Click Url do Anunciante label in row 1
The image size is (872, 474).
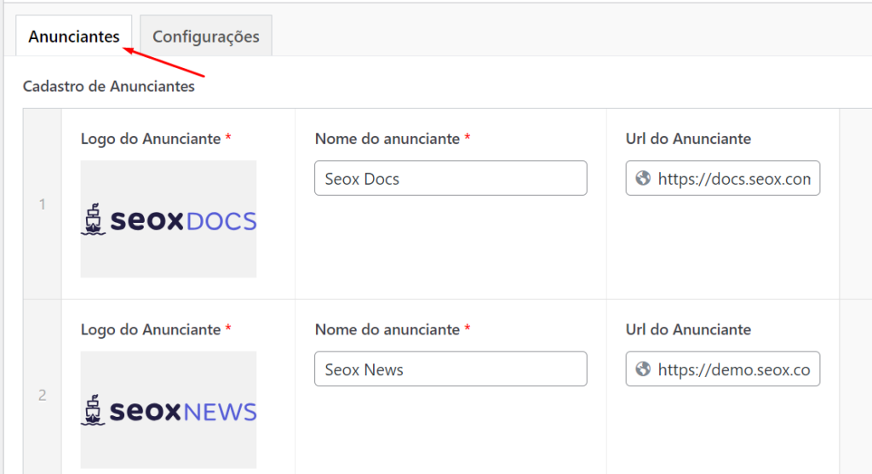tap(688, 139)
